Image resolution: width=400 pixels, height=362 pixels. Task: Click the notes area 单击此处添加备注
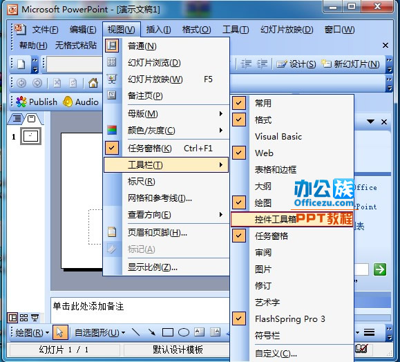[x=88, y=306]
